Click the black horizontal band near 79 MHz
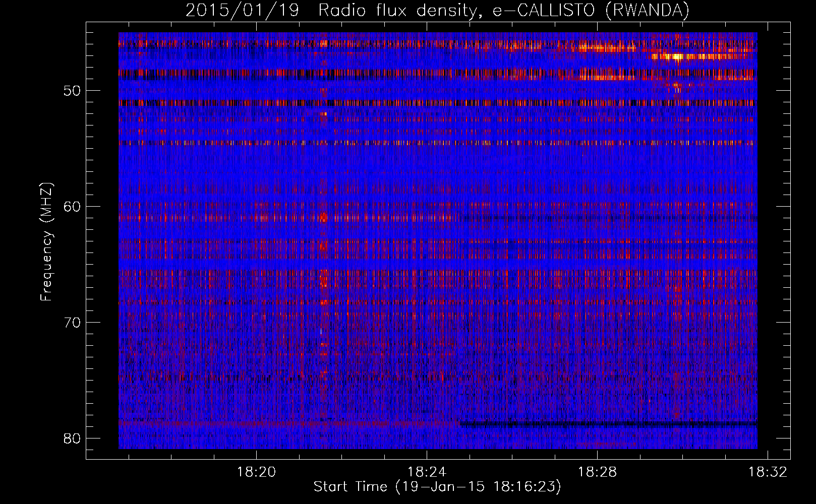The image size is (816, 504). [x=605, y=424]
